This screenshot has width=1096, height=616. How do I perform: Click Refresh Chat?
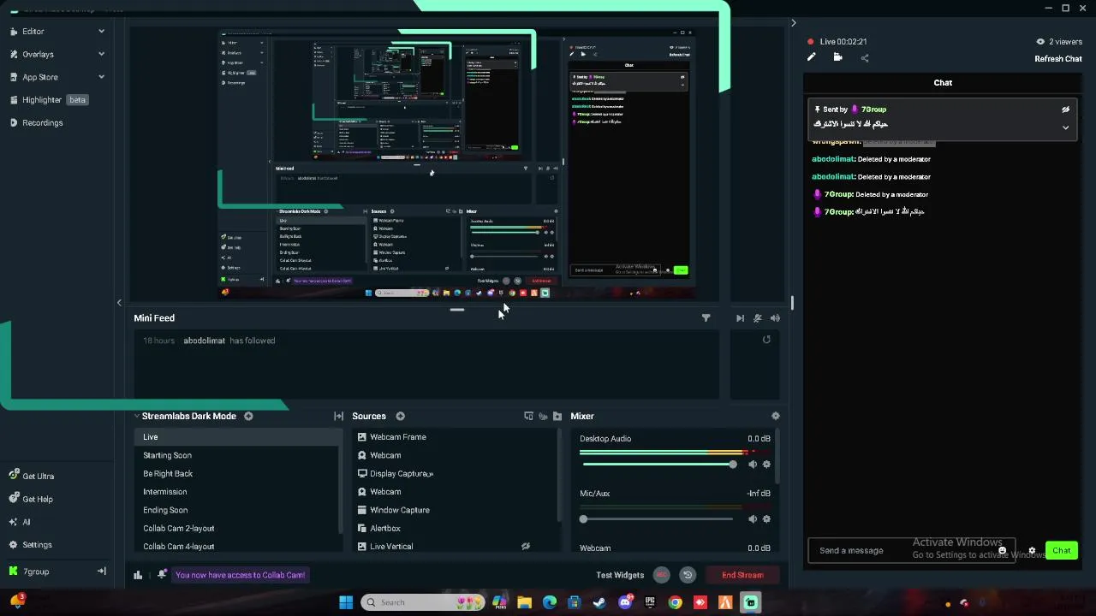point(1058,59)
